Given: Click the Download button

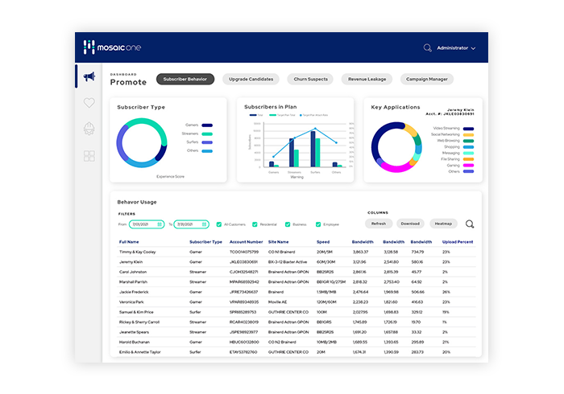Looking at the screenshot, I should [410, 224].
